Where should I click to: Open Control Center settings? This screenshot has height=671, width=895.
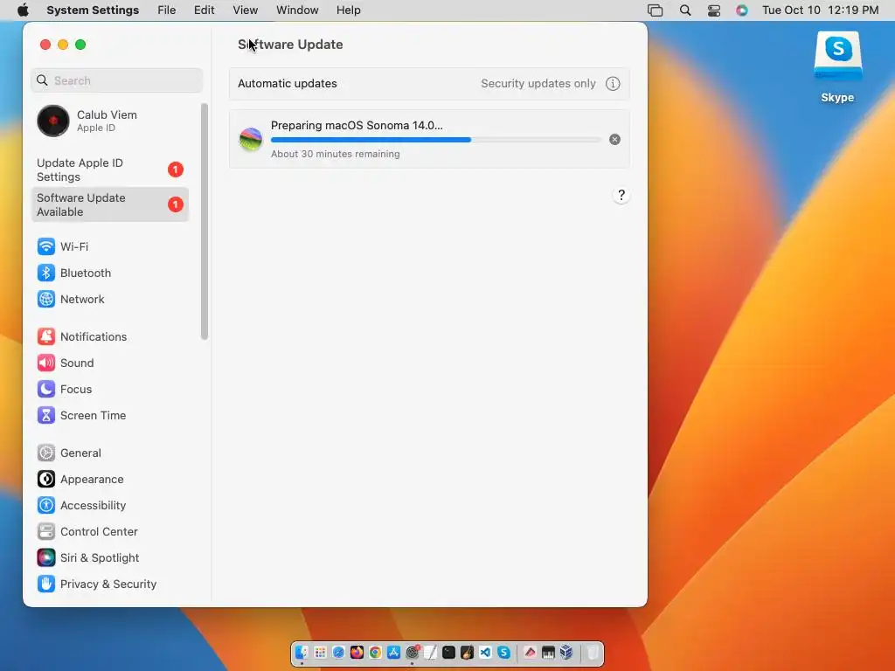(87, 532)
